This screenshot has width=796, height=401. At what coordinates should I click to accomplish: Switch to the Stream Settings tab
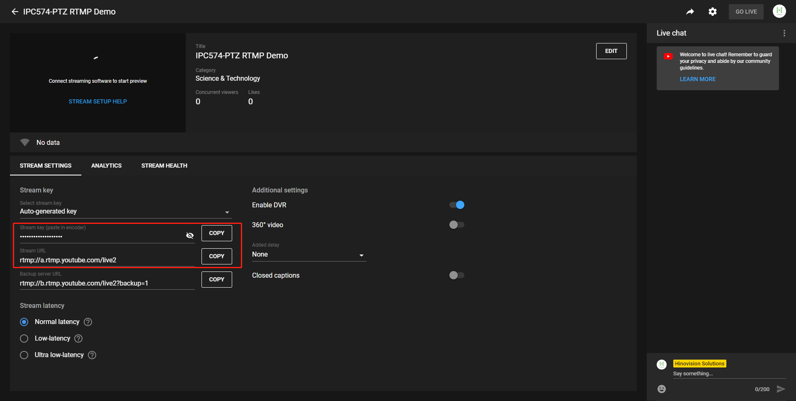46,166
